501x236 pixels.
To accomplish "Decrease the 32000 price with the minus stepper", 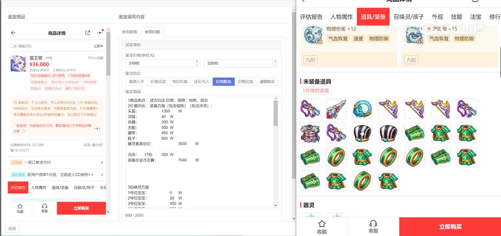I will pyautogui.click(x=275, y=65).
